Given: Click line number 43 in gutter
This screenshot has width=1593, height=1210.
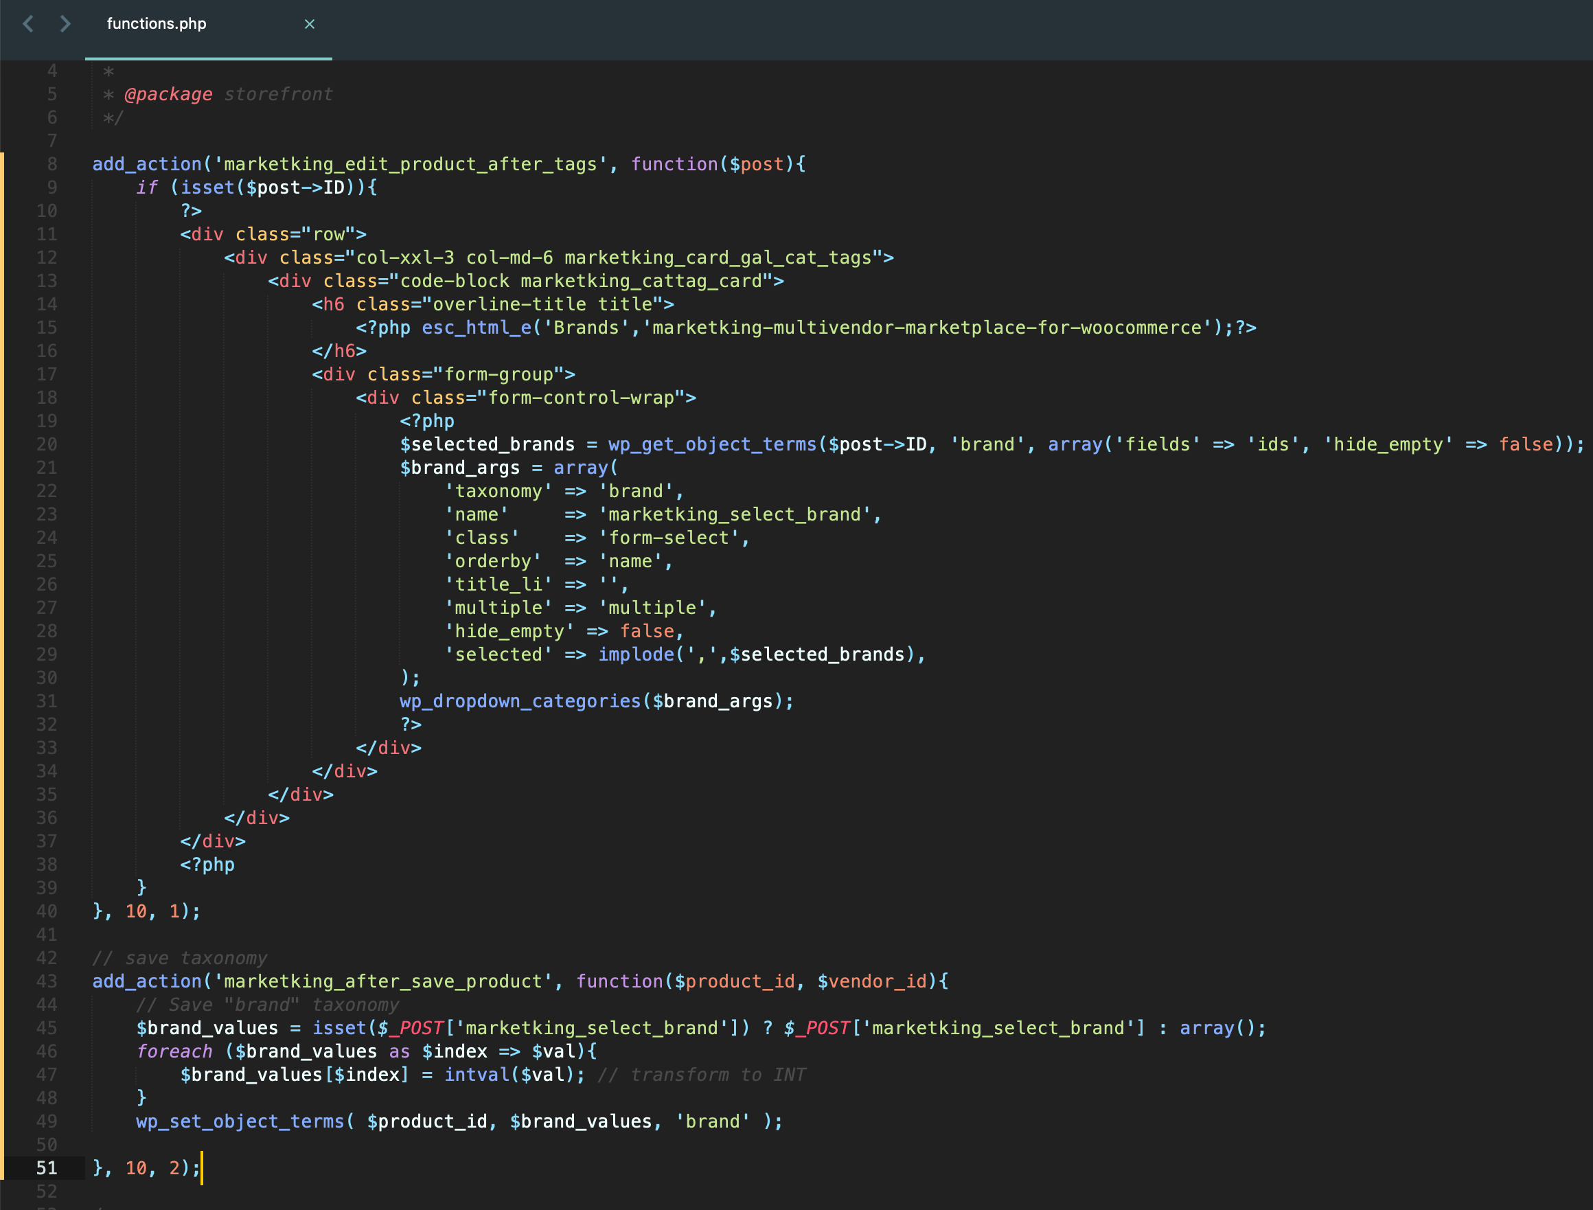Looking at the screenshot, I should coord(47,981).
